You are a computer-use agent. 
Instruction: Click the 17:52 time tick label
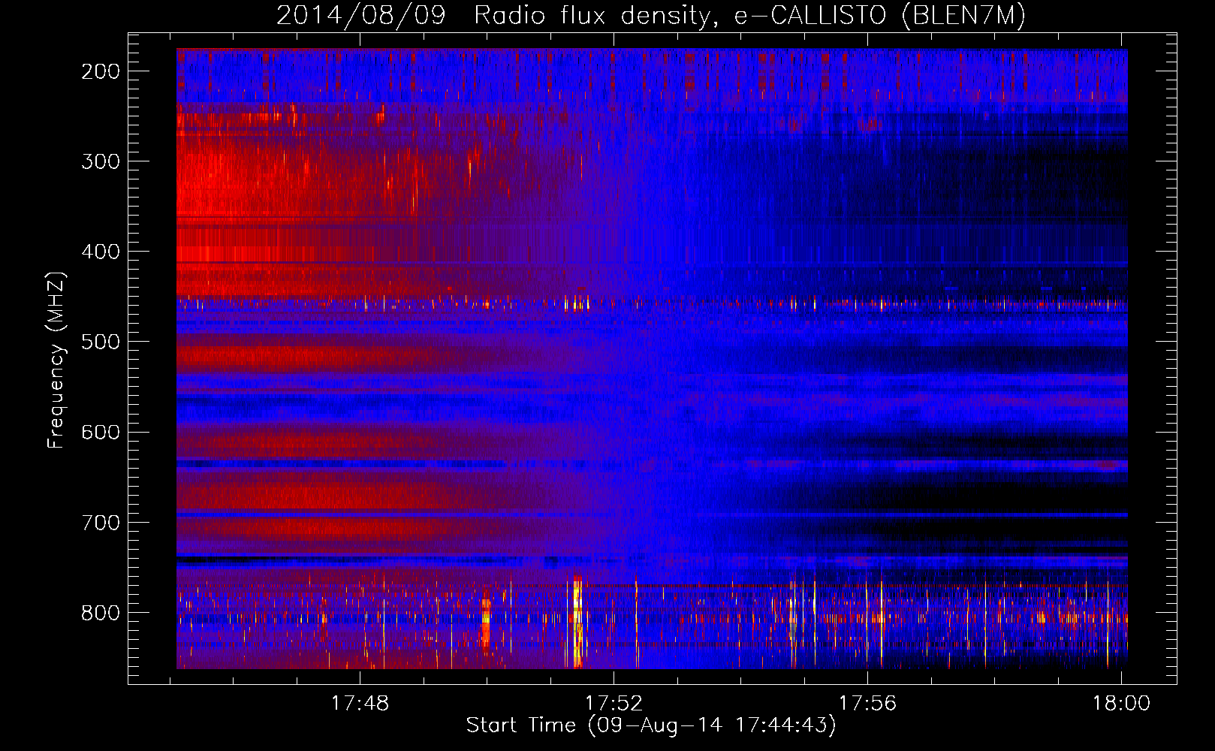(x=614, y=703)
